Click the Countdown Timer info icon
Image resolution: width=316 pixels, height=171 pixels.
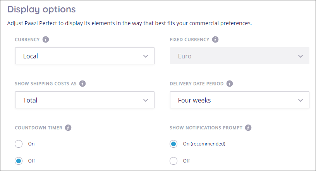point(68,128)
